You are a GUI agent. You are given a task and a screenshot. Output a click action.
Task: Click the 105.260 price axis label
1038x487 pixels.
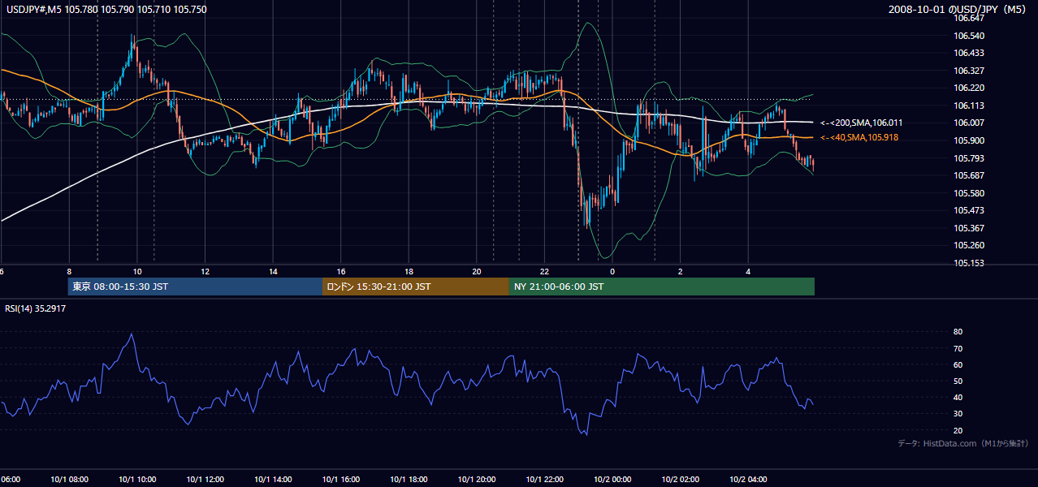pos(970,245)
